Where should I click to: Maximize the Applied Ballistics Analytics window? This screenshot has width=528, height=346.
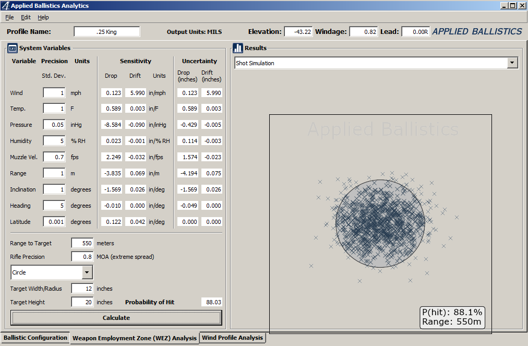click(512, 6)
